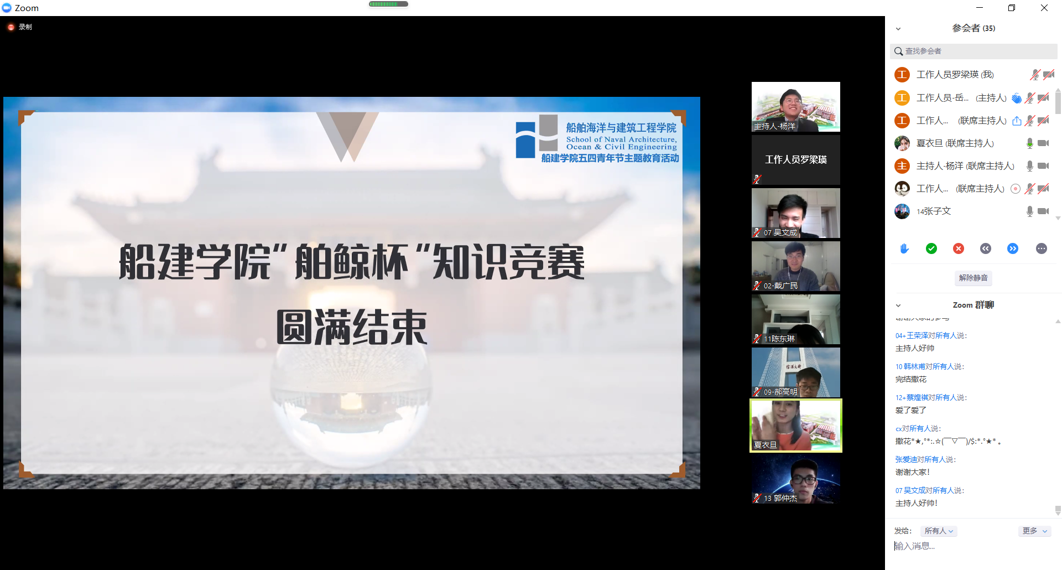Image resolution: width=1062 pixels, height=570 pixels.
Task: Toggle 夏衣旦's video camera off
Action: coord(1043,143)
